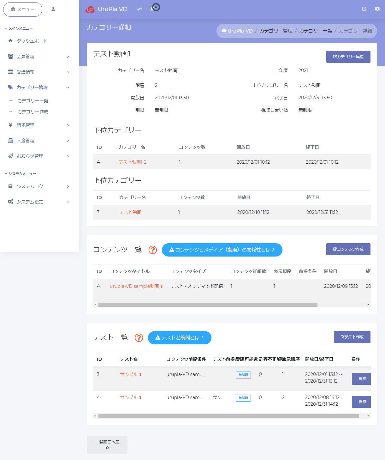The height and width of the screenshot is (460, 385).
Task: Open urupla-VD sample動画 content link
Action: pyautogui.click(x=134, y=286)
